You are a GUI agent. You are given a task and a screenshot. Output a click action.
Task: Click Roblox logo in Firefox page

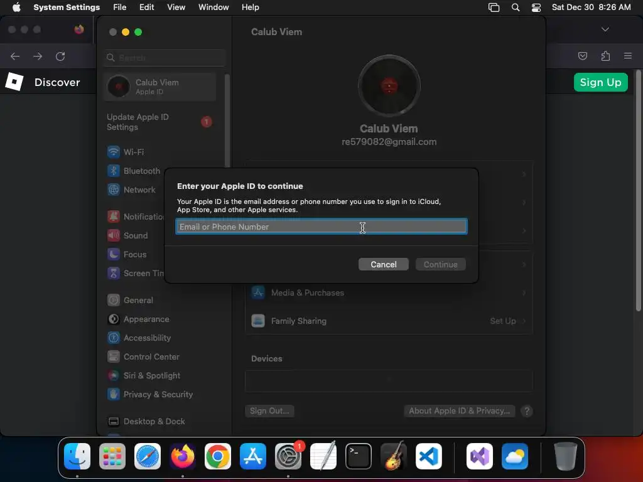14,82
